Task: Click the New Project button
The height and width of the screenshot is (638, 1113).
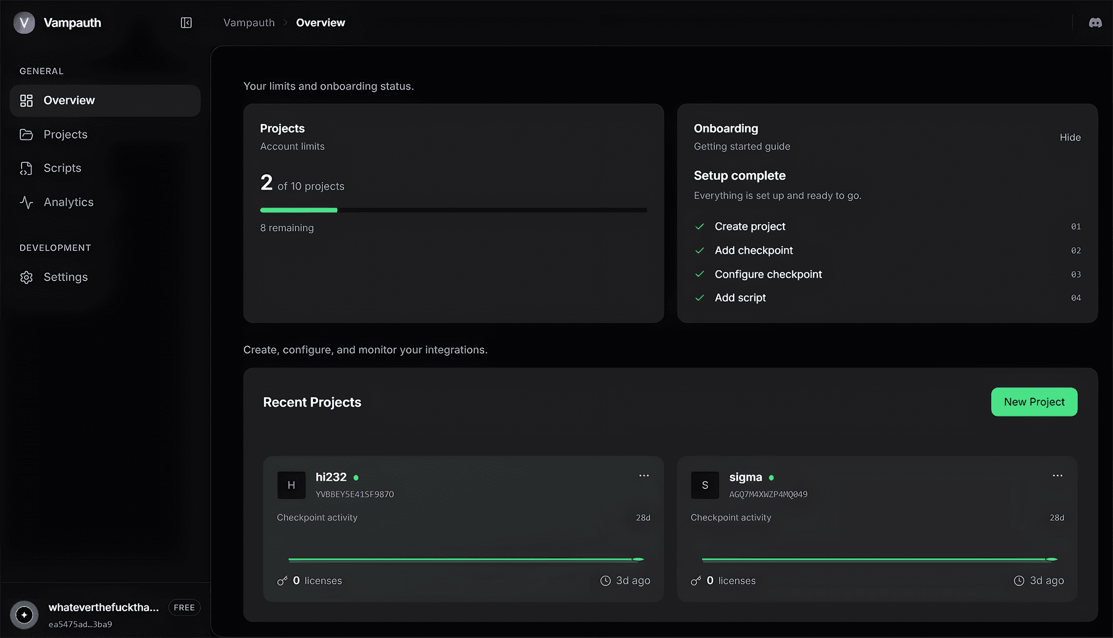Action: click(x=1034, y=402)
